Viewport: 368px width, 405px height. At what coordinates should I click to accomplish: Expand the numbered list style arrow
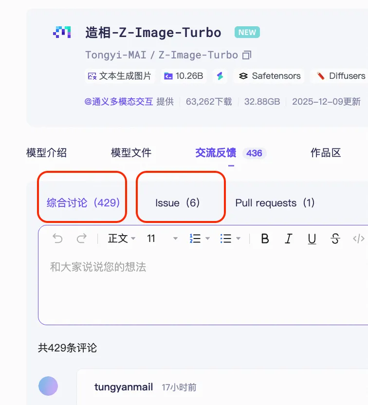[x=207, y=239]
